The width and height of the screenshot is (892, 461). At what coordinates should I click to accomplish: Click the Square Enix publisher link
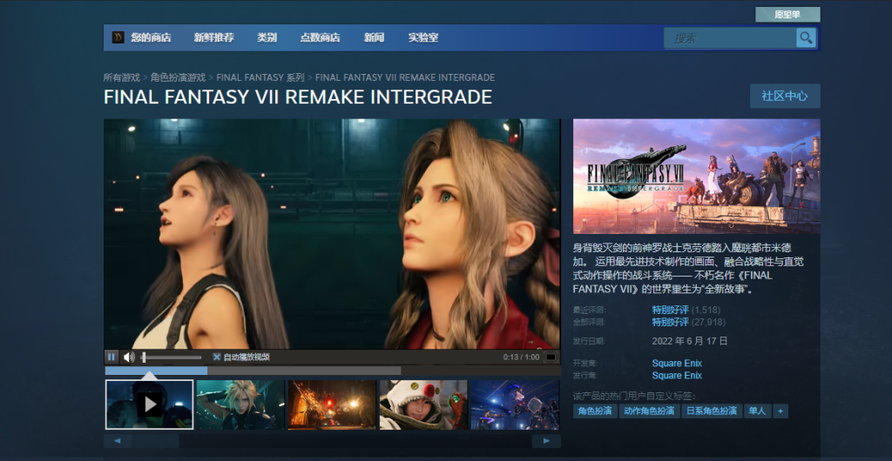pyautogui.click(x=677, y=376)
